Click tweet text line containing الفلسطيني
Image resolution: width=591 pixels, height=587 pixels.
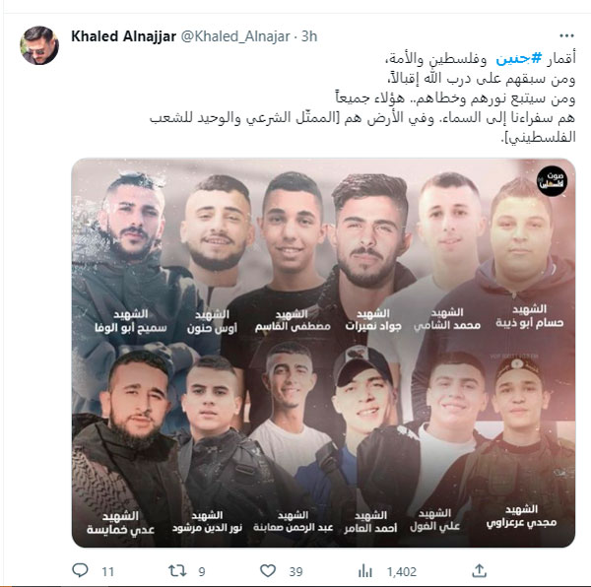(x=538, y=138)
